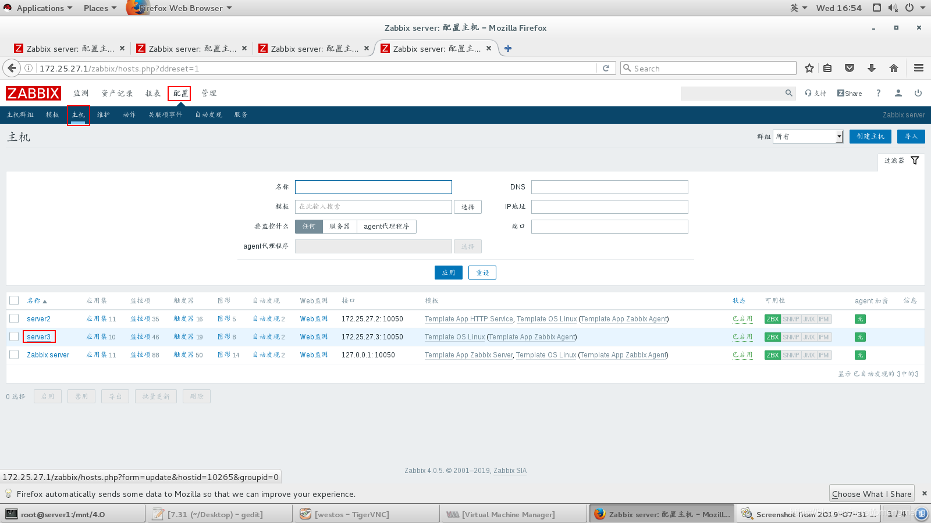This screenshot has height=523, width=931.
Task: Open the 自动发现 submenu item
Action: [208, 114]
